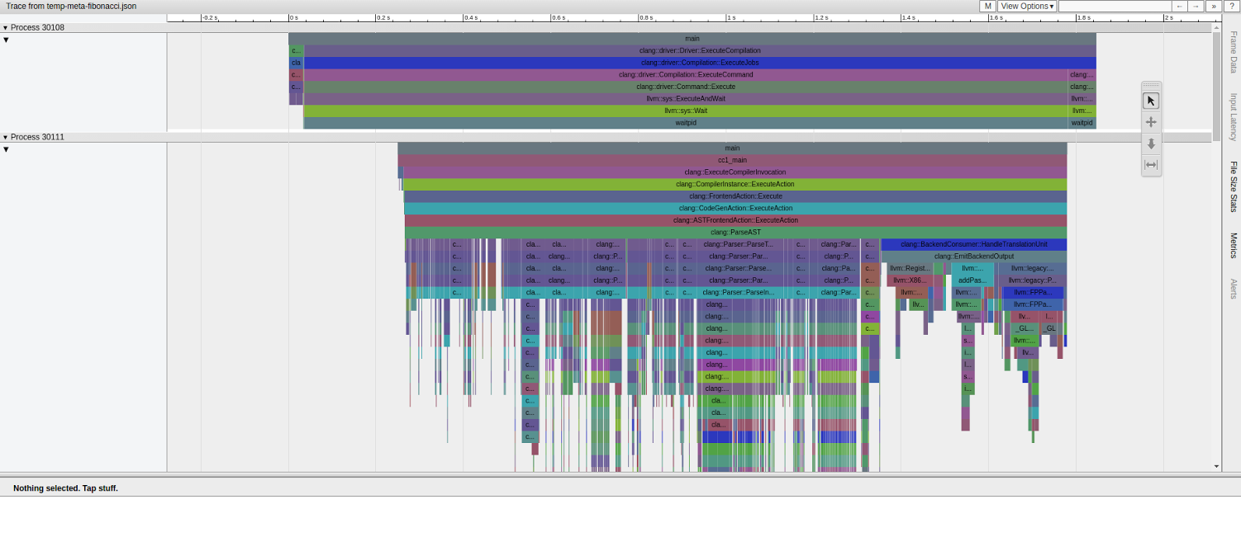The image size is (1241, 537).
Task: Go to next search result arrow
Action: click(1196, 6)
